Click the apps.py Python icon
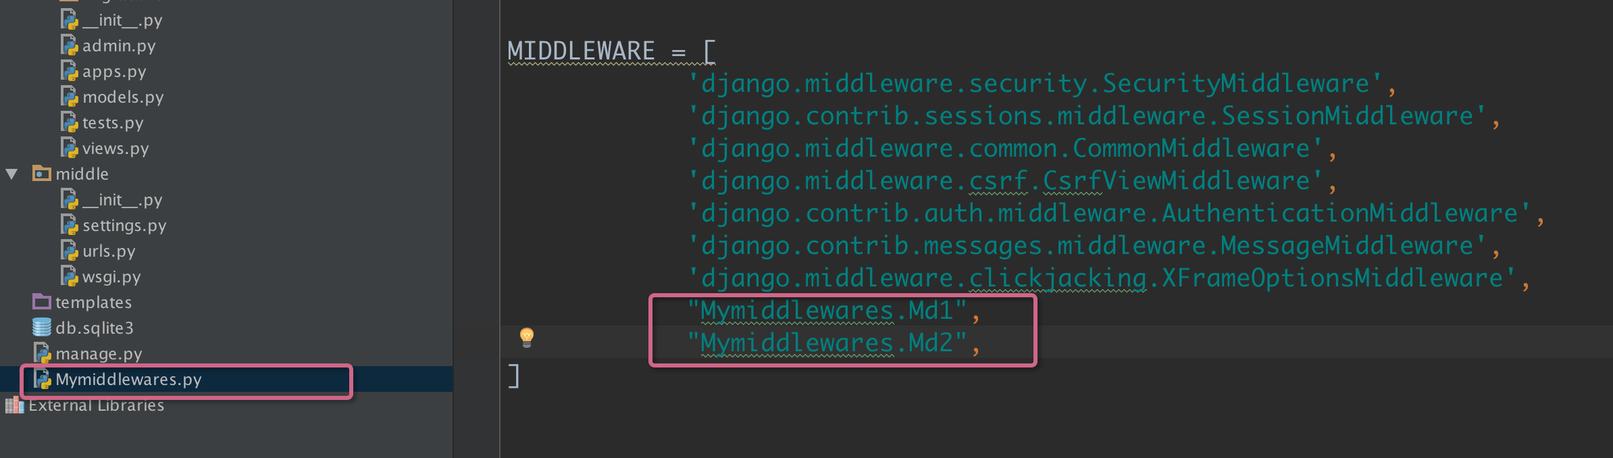1613x458 pixels. 70,71
